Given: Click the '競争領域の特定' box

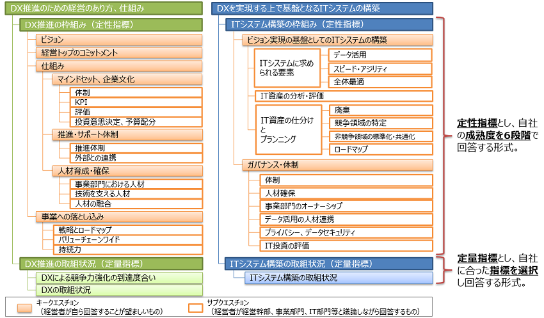Looking at the screenshot, I should (381, 123).
